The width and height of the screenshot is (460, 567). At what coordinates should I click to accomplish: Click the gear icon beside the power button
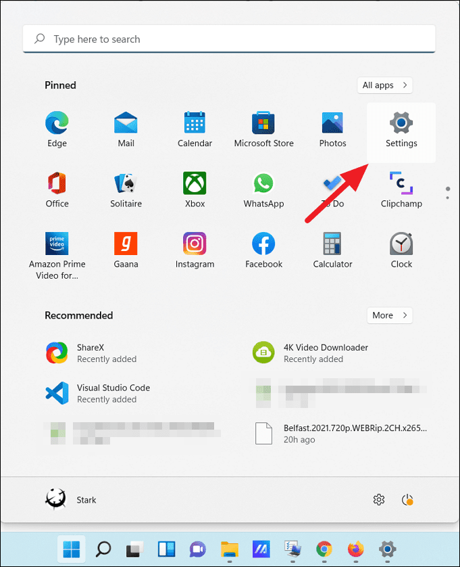pyautogui.click(x=379, y=500)
